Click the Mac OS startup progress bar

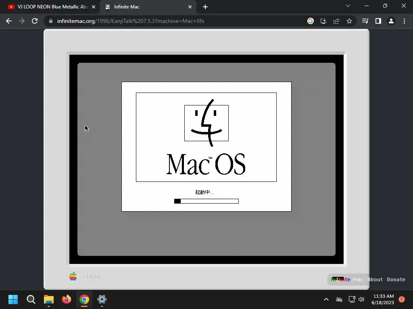tap(206, 201)
